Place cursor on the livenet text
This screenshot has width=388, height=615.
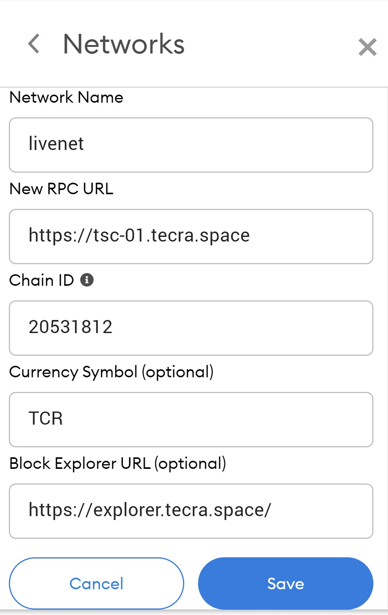[56, 144]
